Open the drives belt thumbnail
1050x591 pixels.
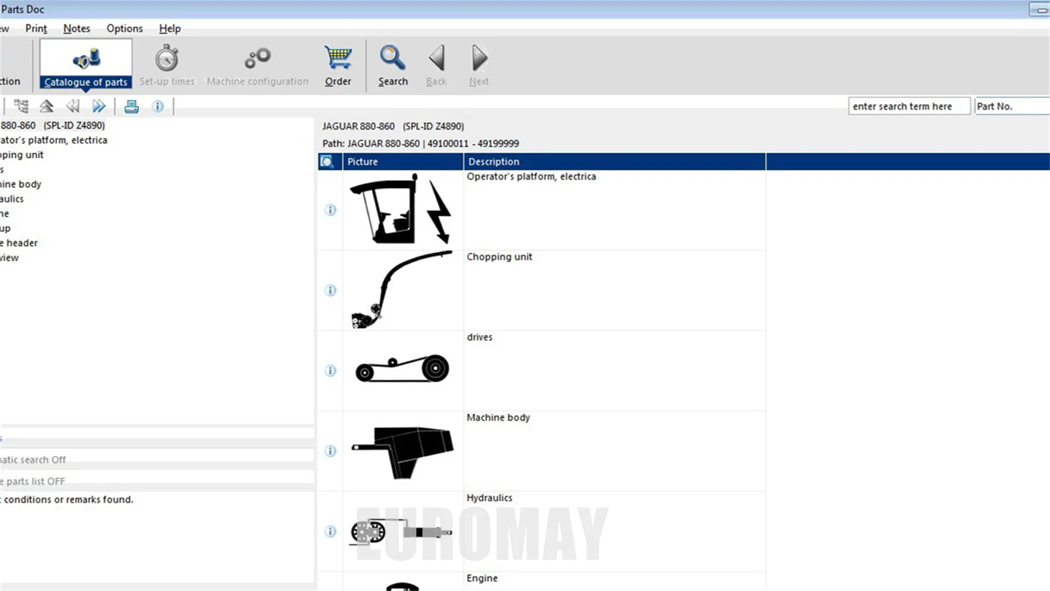point(402,370)
